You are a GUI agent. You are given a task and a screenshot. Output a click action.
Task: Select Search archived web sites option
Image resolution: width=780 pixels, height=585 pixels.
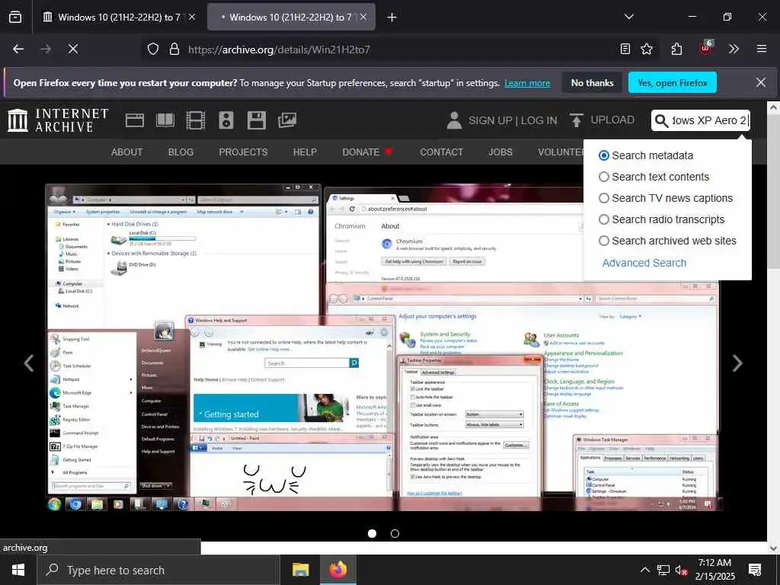pyautogui.click(x=604, y=241)
